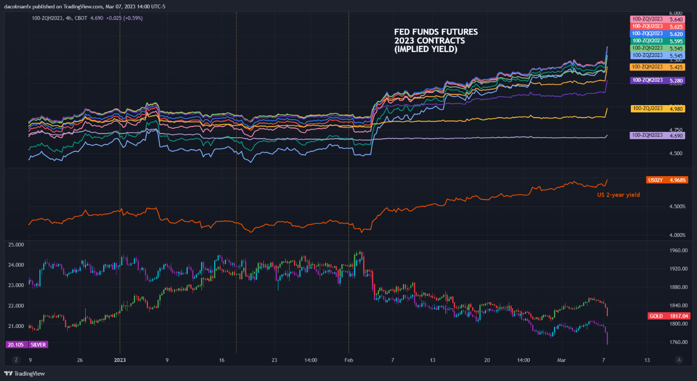Select the 100-ZQK2023 price label
Viewport: 697px width, 381px height.
[x=657, y=80]
